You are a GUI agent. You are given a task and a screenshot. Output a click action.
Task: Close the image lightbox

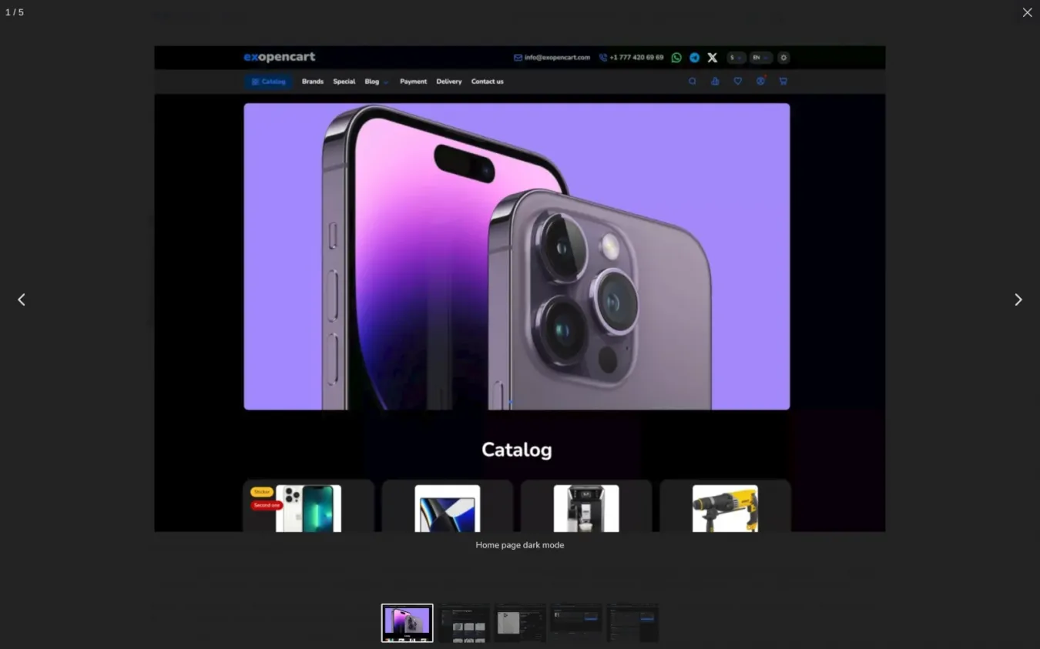coord(1027,12)
